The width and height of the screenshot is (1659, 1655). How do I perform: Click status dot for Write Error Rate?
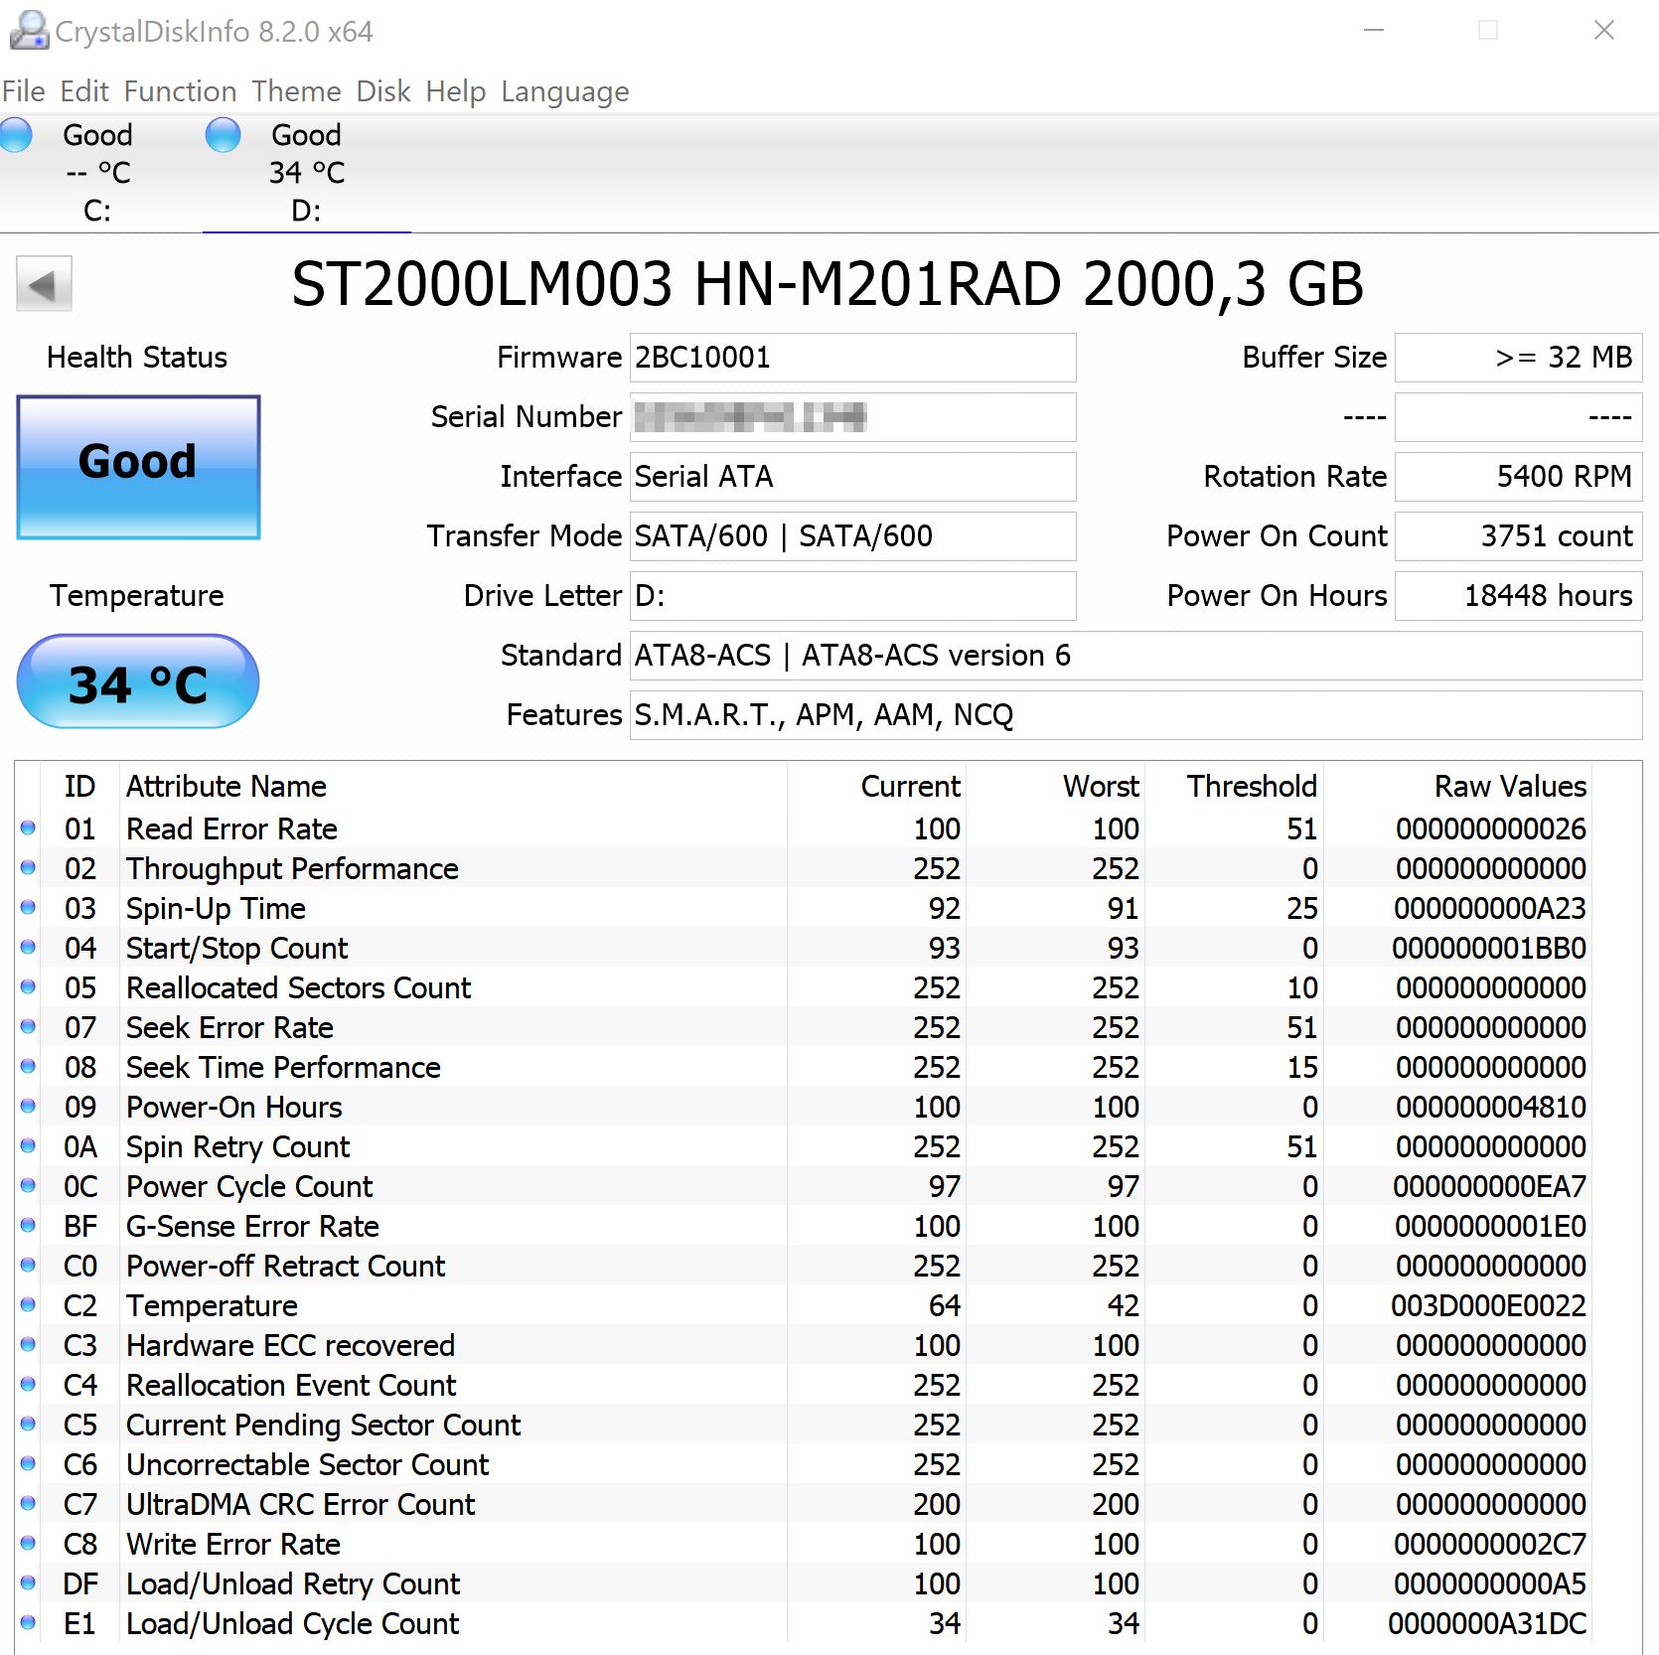[28, 1543]
